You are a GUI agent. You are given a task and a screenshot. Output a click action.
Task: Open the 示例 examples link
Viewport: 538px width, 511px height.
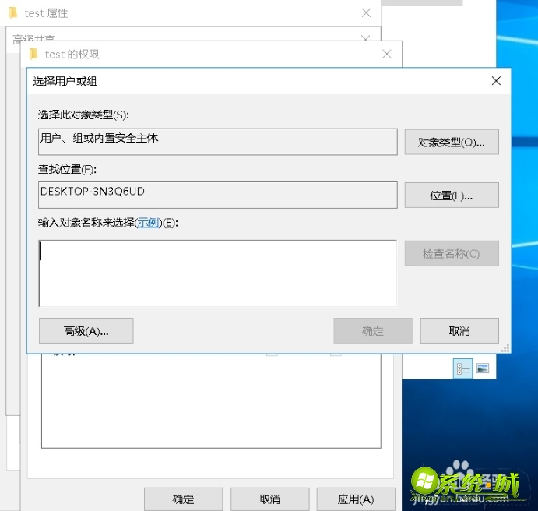tap(148, 223)
